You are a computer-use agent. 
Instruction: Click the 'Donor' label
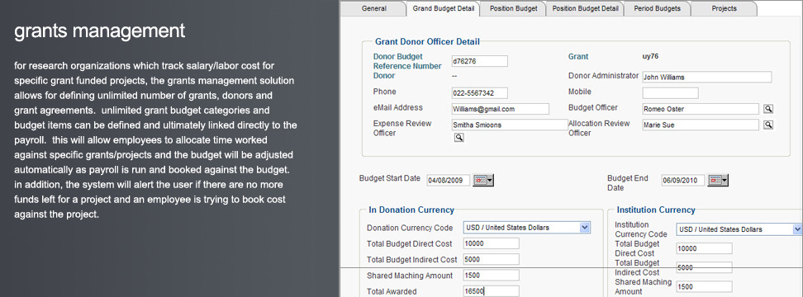click(384, 76)
